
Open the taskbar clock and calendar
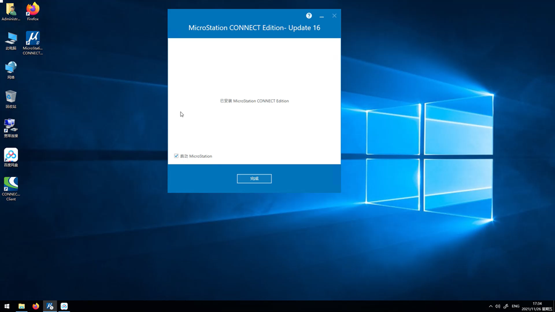536,306
